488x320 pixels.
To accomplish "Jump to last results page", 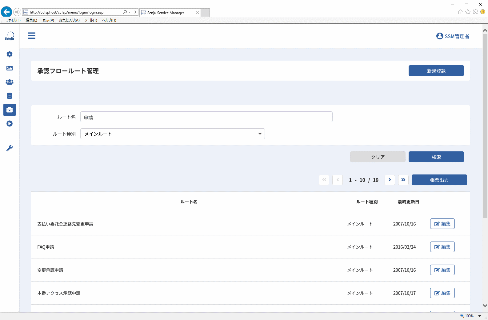I will click(x=403, y=180).
